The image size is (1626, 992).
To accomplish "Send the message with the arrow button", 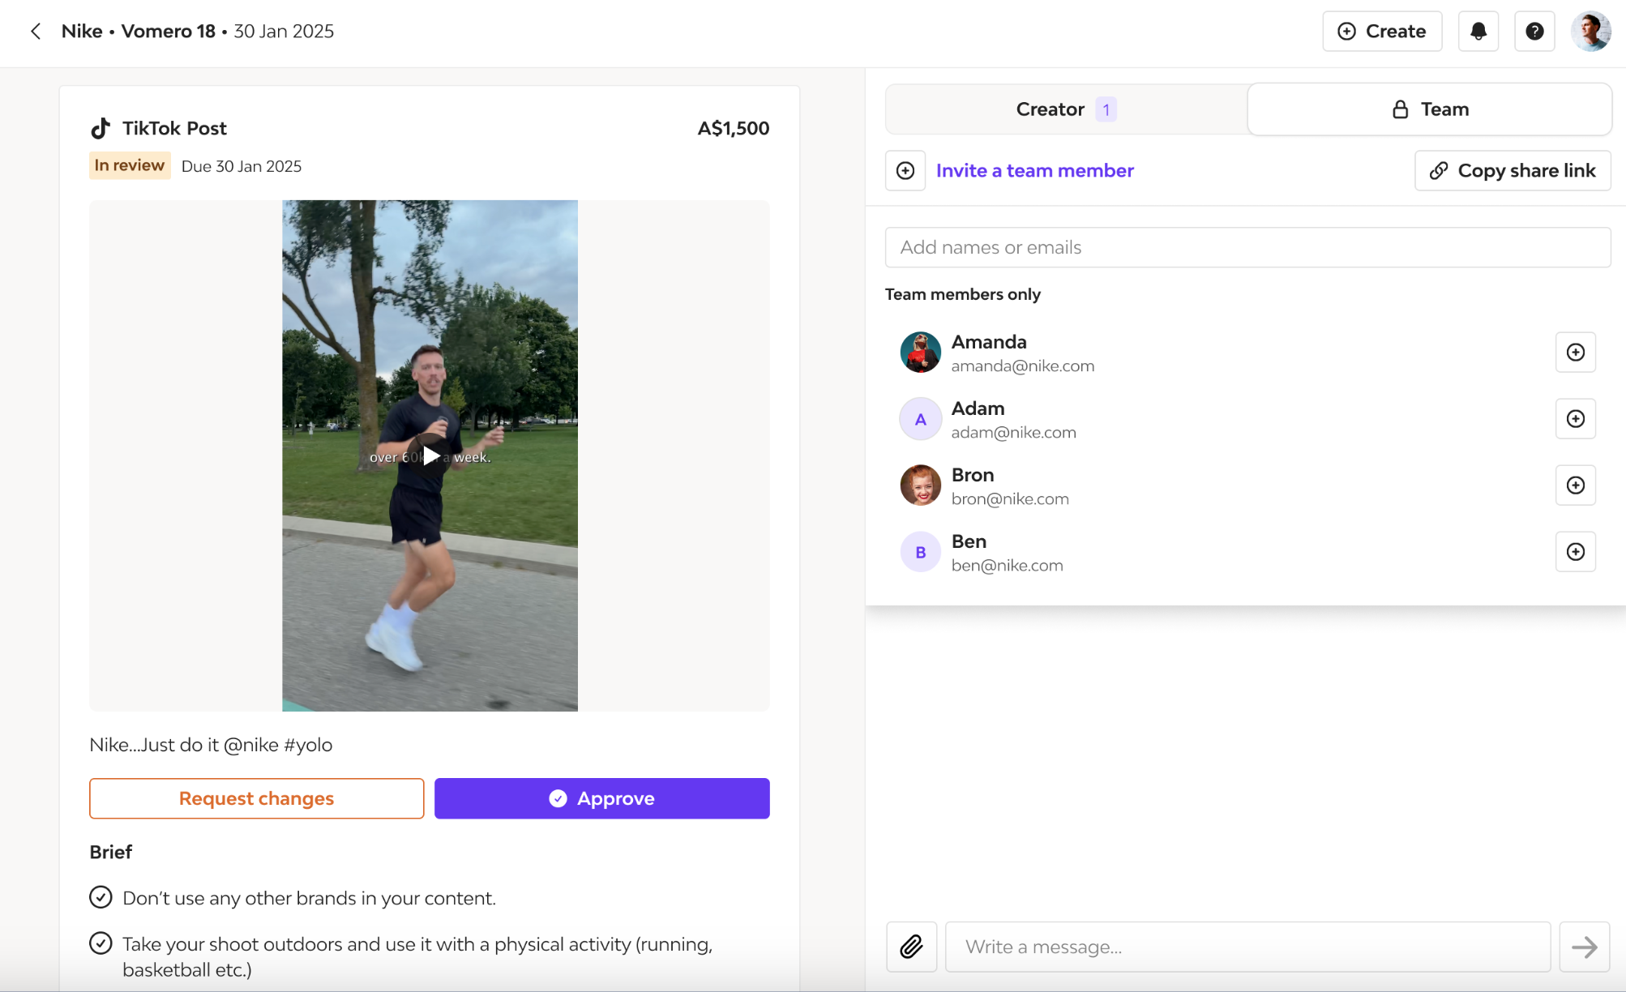I will tap(1585, 947).
